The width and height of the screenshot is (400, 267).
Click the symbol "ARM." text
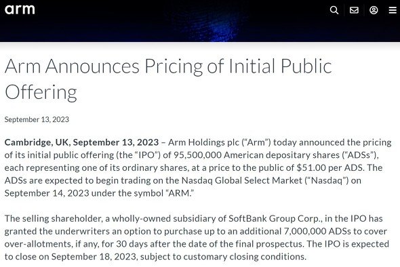coord(180,193)
